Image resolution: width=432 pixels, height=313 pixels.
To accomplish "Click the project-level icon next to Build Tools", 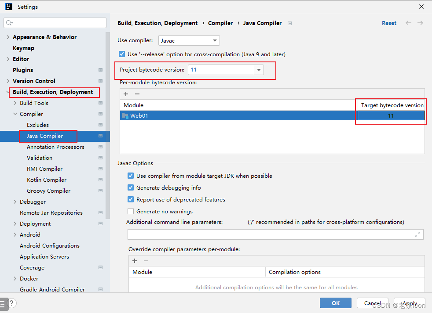I will point(101,103).
